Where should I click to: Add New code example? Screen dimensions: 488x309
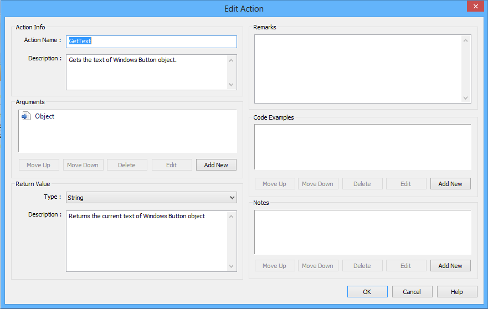[x=451, y=184]
